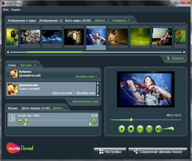192x161 pixels.
Task: Click the muvee Reveal logo
Action: tap(20, 148)
